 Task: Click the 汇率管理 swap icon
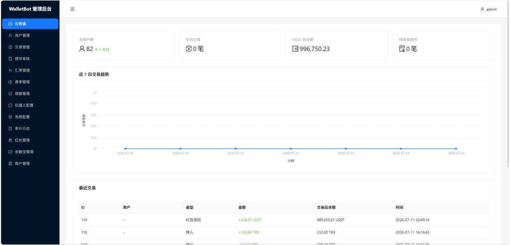pyautogui.click(x=10, y=70)
